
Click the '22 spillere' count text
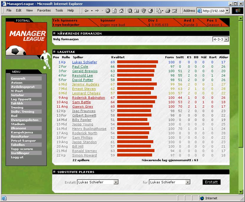click(x=81, y=160)
